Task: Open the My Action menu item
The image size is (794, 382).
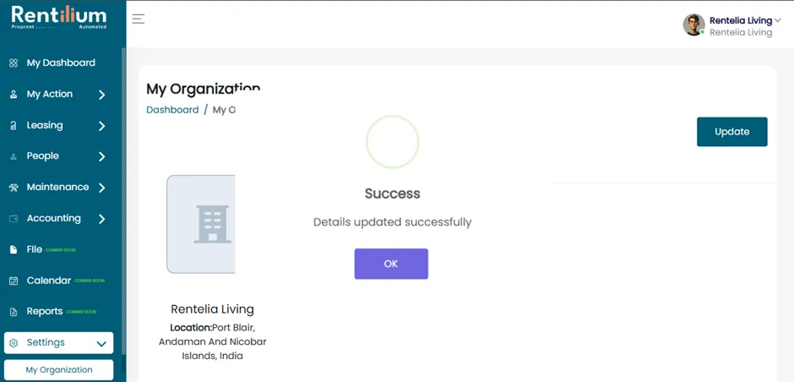Action: coord(50,95)
